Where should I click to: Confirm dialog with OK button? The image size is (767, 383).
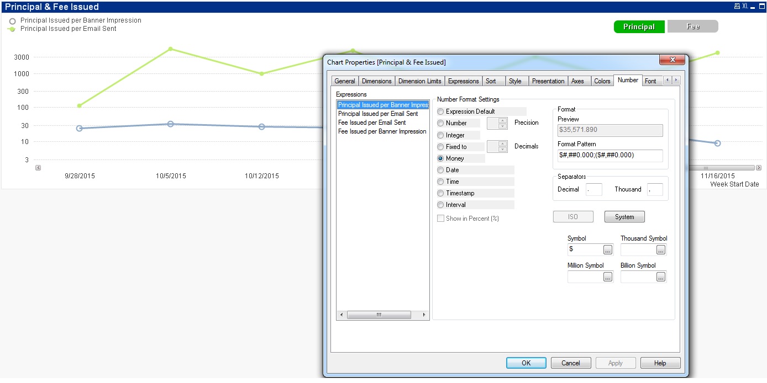point(526,363)
